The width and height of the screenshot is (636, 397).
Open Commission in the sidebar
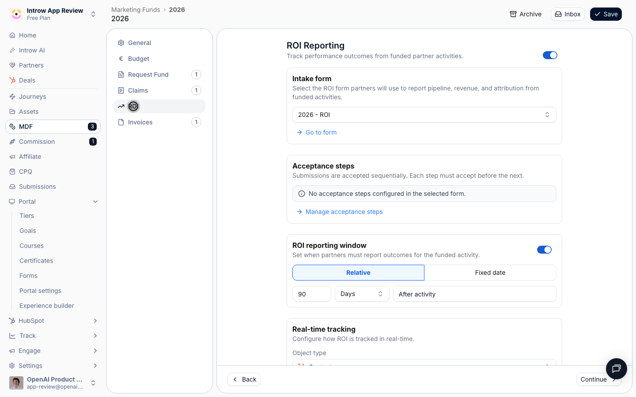[53, 142]
